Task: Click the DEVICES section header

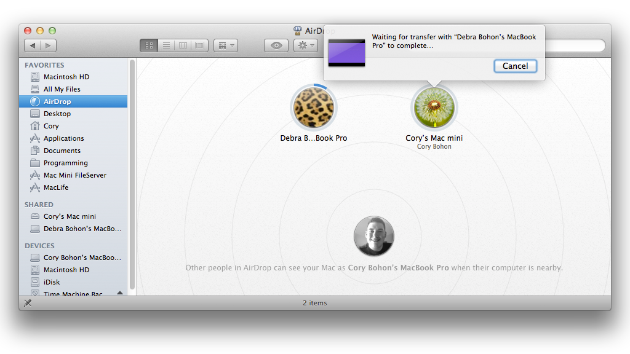Action: pos(39,246)
